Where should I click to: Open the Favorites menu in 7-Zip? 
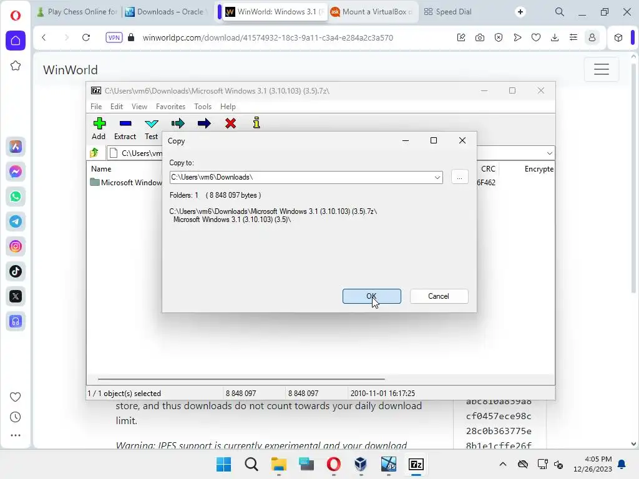(x=170, y=106)
